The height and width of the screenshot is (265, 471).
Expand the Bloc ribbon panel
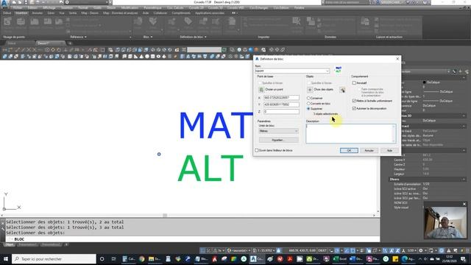point(148,37)
